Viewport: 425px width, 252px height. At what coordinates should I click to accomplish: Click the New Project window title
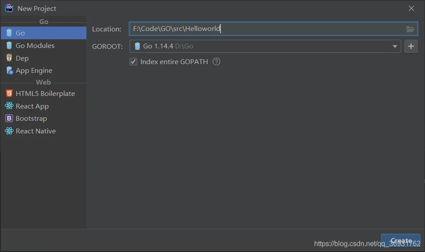(x=37, y=8)
